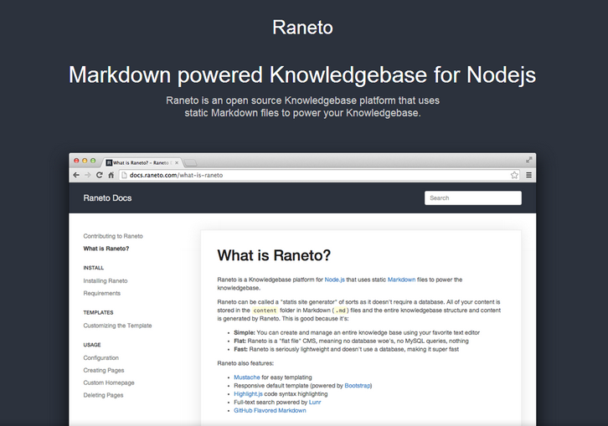
Task: Click the Raneto title at page top
Action: coord(303,28)
